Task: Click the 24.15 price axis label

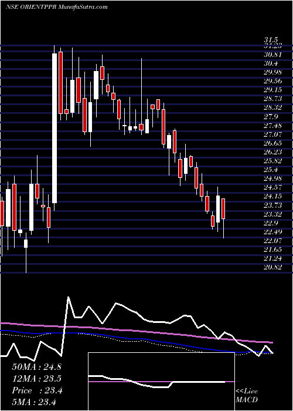Action: tap(272, 197)
